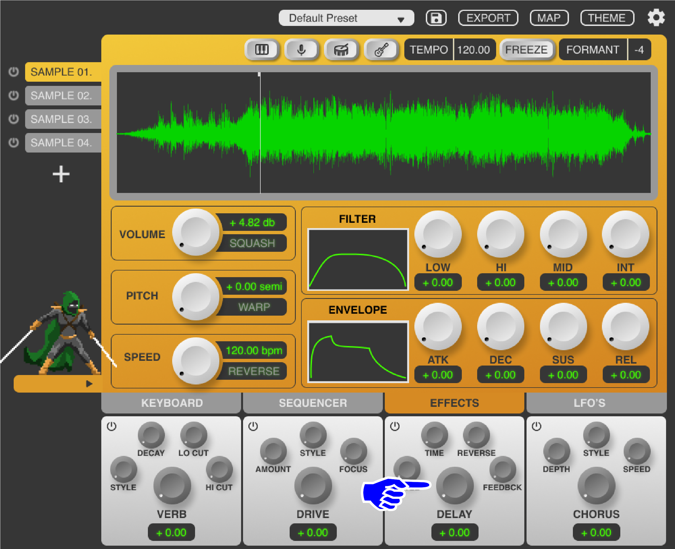Click the volume value + 4.82 db
Screen dimensions: 675x549
tap(252, 222)
